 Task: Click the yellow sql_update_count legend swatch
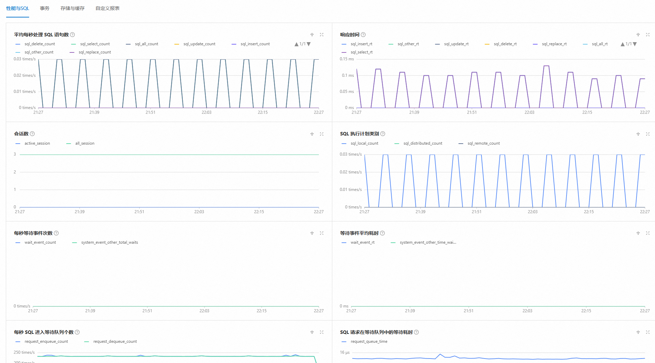tap(177, 44)
